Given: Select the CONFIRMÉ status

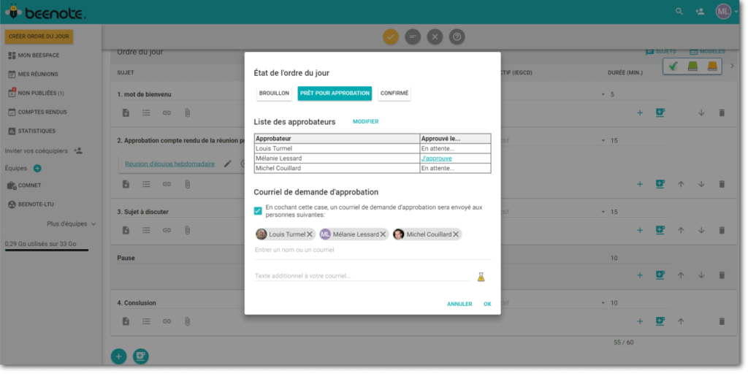Looking at the screenshot, I should point(394,93).
